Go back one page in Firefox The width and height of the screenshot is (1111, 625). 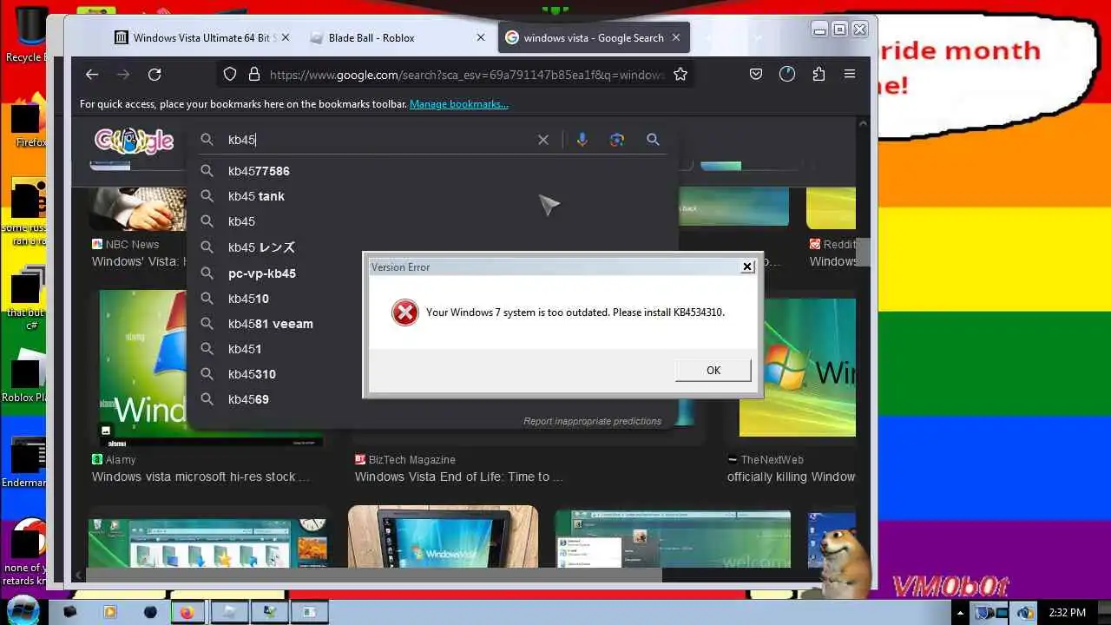tap(92, 75)
